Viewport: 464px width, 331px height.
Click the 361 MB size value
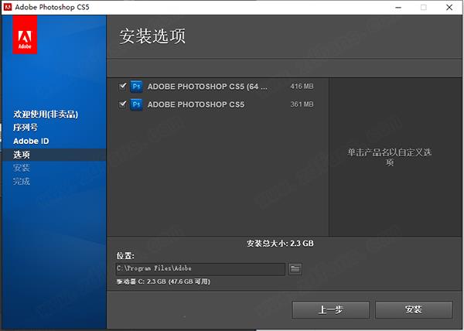[x=302, y=104]
